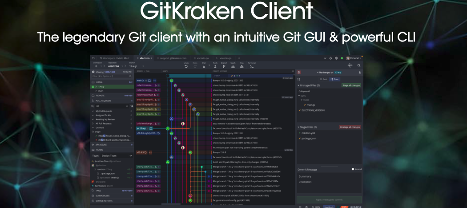Close the electron tab

[151, 58]
